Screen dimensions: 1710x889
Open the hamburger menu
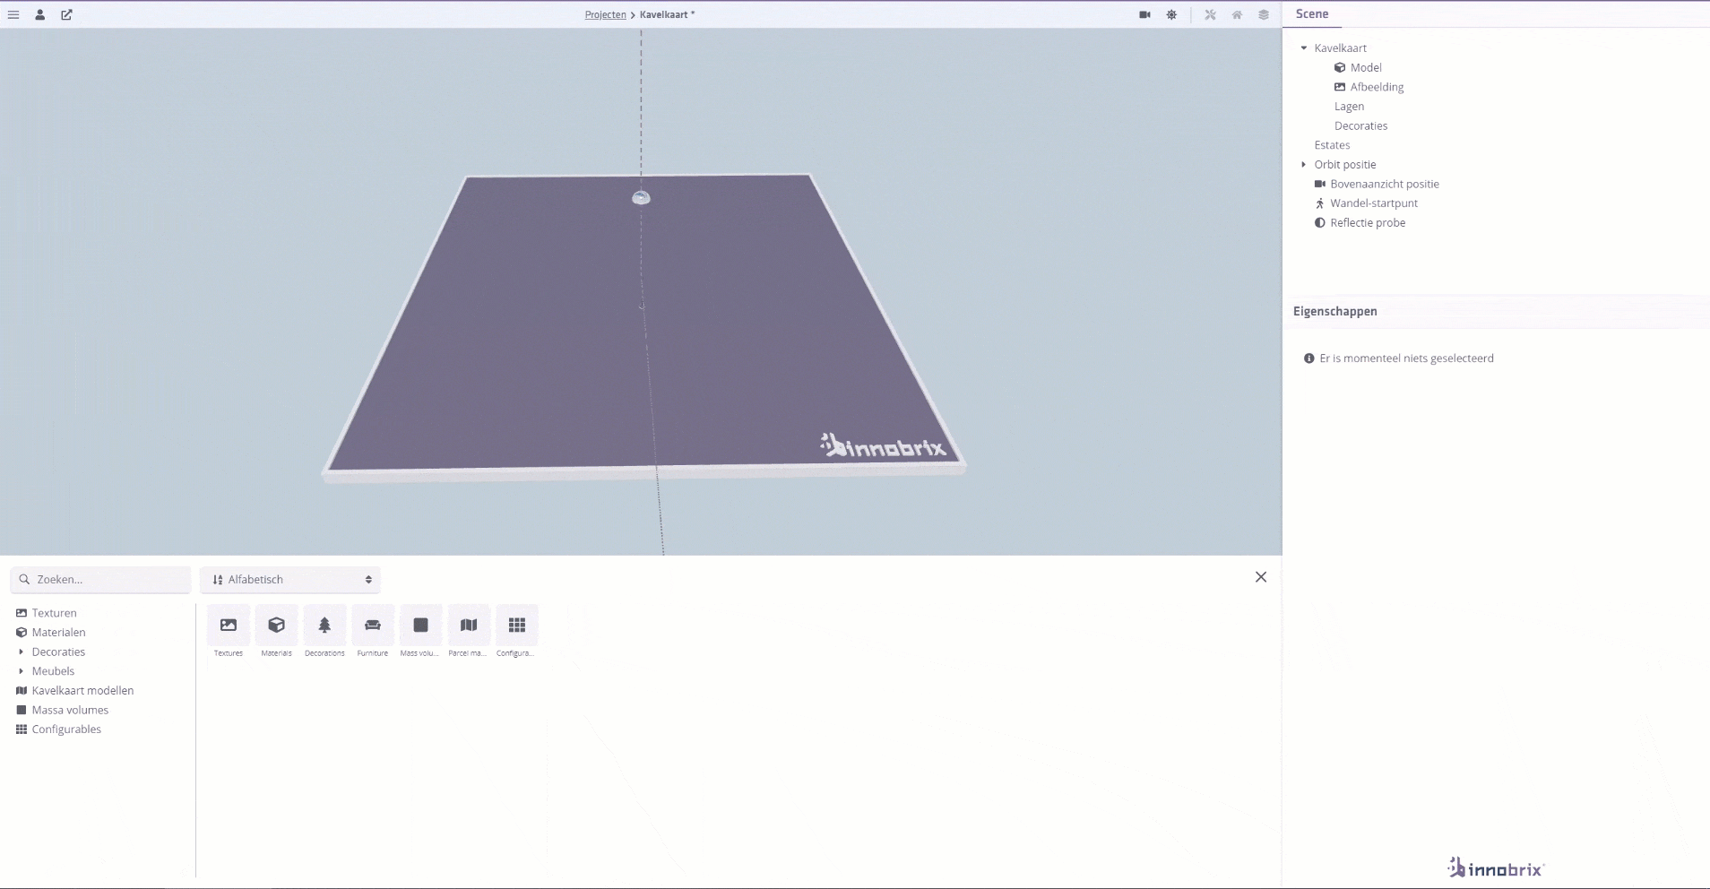click(x=13, y=14)
